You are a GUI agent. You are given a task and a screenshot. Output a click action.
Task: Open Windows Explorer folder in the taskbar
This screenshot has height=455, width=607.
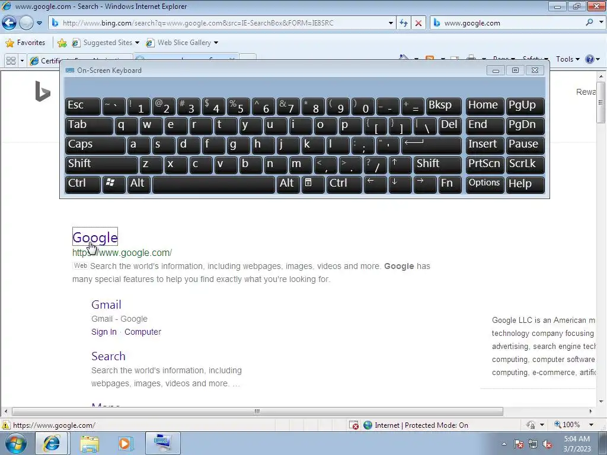[89, 443]
